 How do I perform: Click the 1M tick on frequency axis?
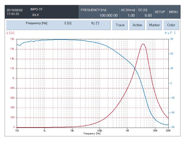pos(127,131)
